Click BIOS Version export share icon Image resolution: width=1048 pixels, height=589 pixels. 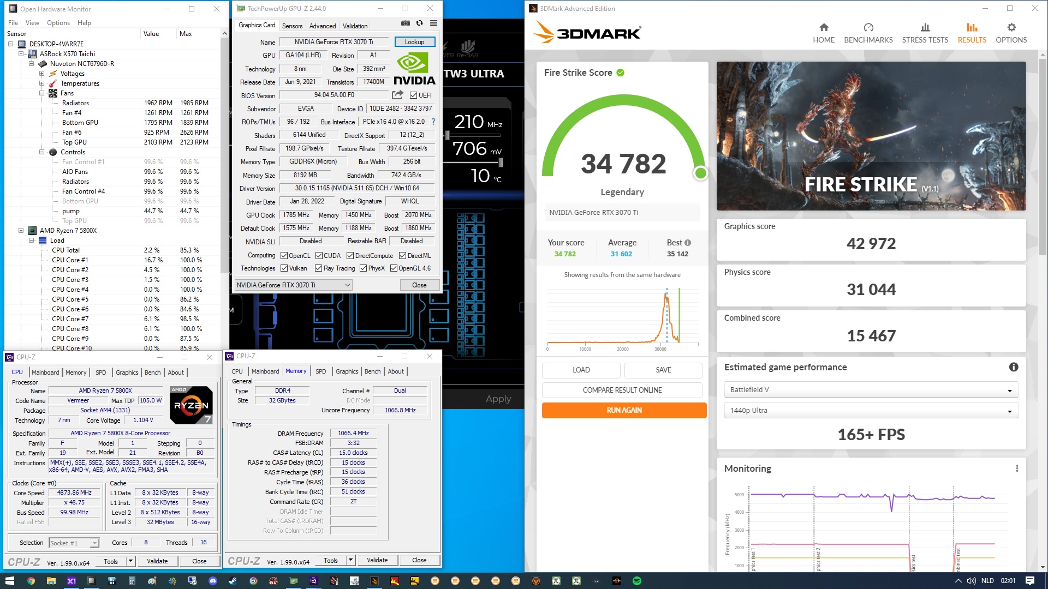pos(397,95)
